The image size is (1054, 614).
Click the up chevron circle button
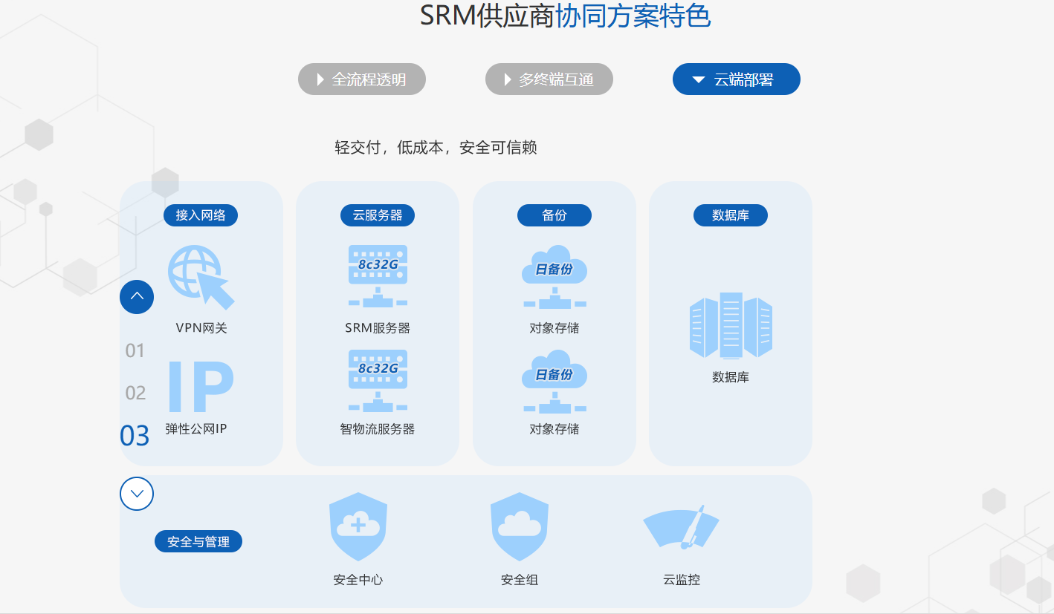coord(137,297)
